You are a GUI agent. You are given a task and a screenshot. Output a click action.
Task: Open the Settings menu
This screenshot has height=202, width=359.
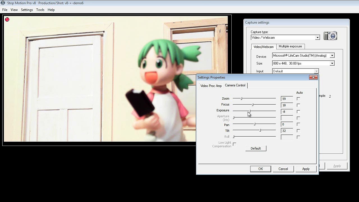click(x=27, y=10)
